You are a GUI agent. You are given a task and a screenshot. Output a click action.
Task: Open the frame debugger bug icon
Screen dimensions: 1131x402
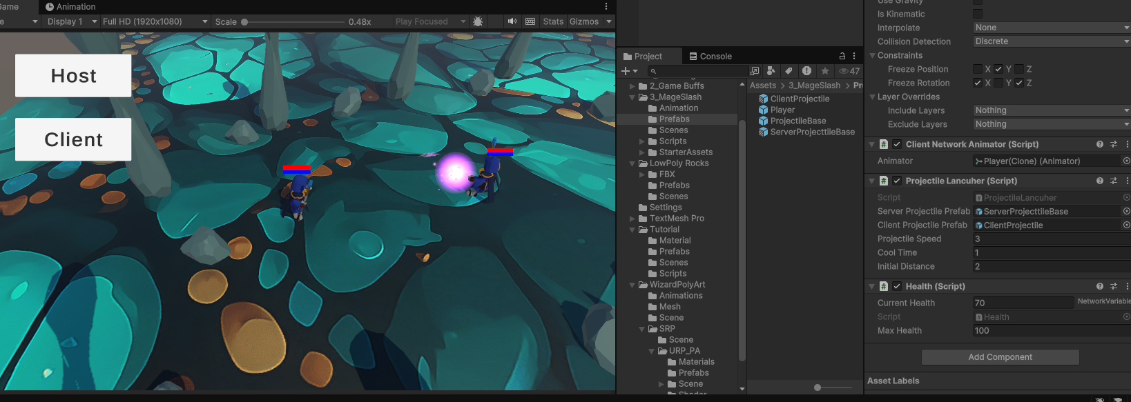(x=477, y=22)
